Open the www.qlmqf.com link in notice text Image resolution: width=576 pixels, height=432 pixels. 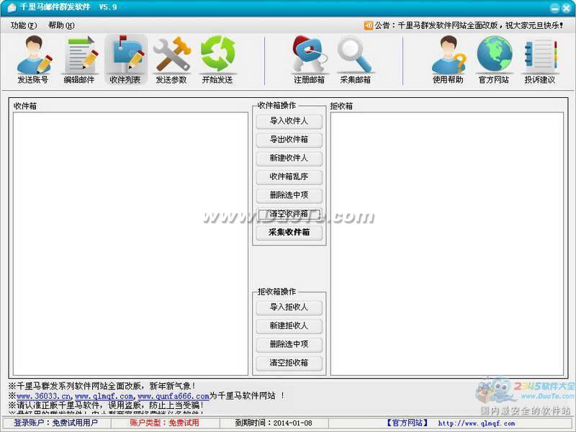pyautogui.click(x=104, y=396)
